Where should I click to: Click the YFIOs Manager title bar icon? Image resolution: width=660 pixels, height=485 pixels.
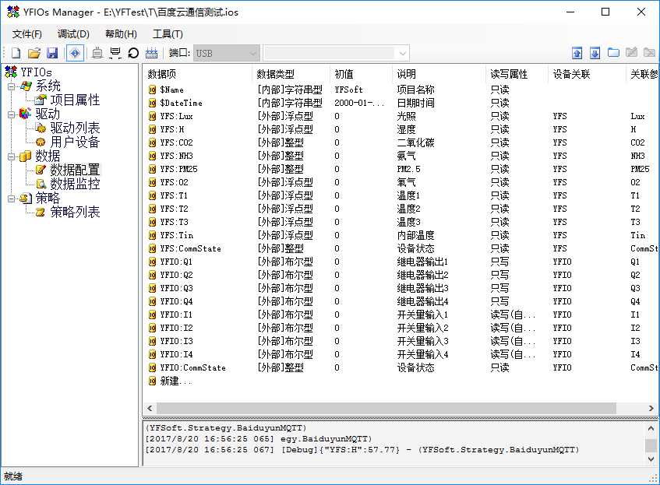pyautogui.click(x=13, y=12)
